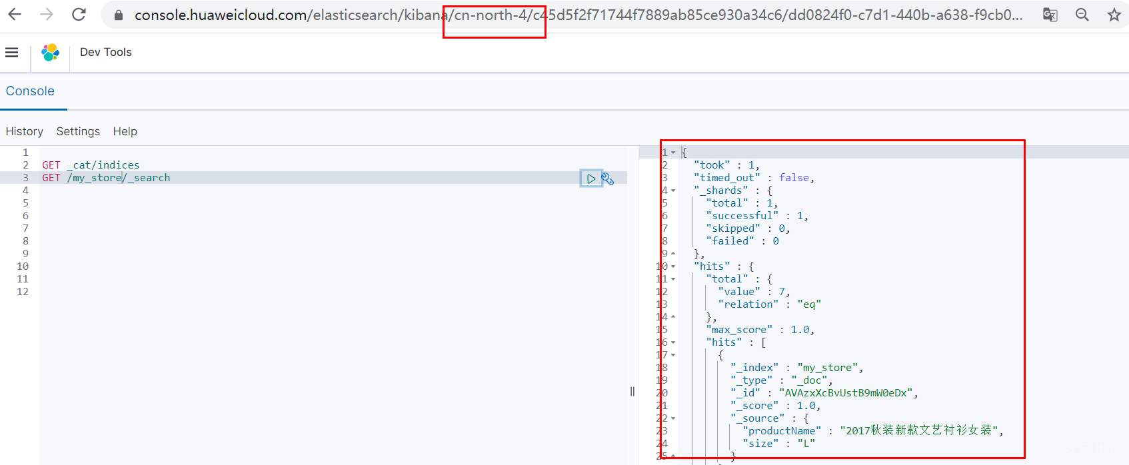Click the GET /my_store/_search request line
The height and width of the screenshot is (465, 1129).
[x=106, y=178]
